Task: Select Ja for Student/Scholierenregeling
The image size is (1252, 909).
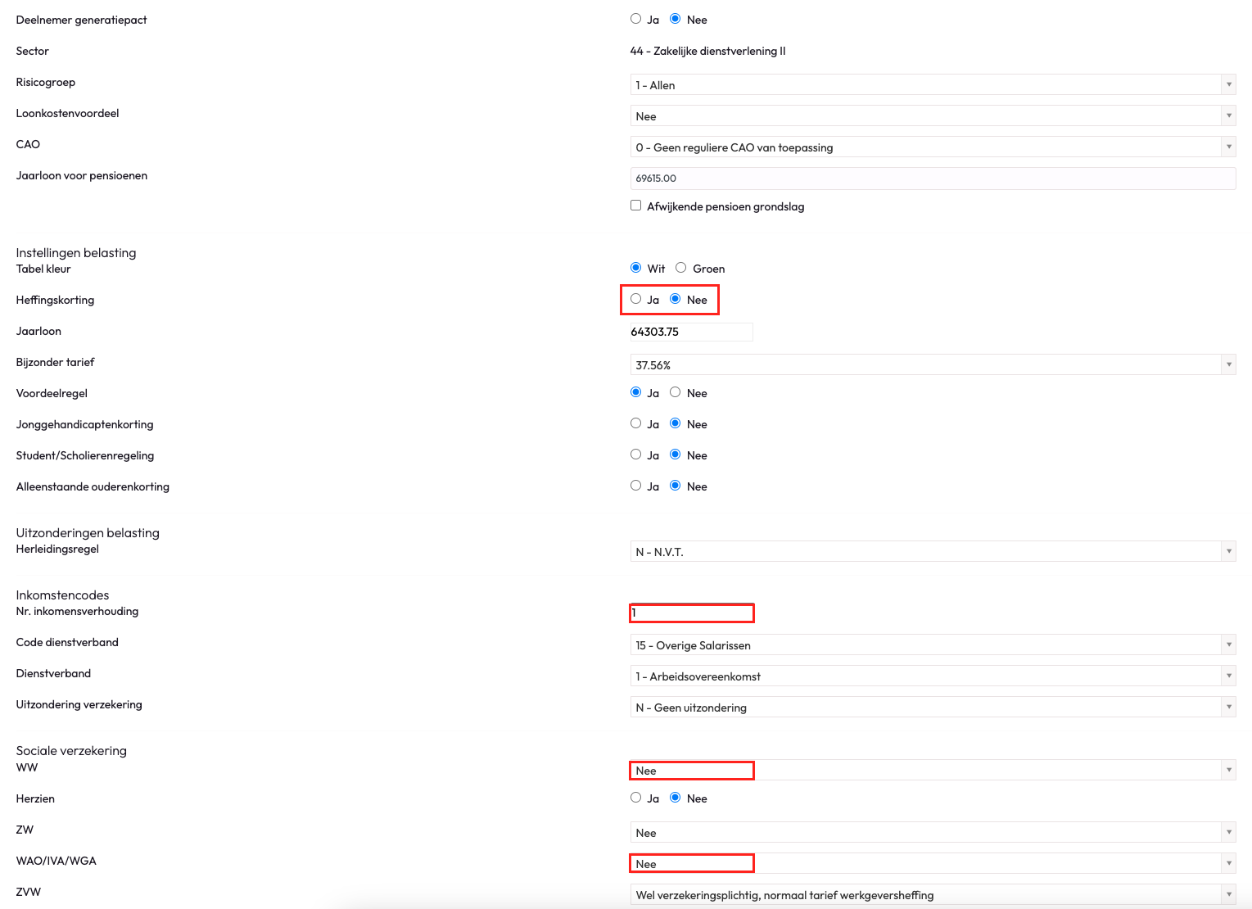Action: point(635,454)
